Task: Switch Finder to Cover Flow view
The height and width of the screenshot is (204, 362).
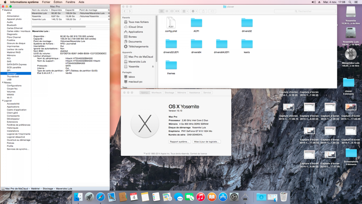Action: click(x=177, y=11)
